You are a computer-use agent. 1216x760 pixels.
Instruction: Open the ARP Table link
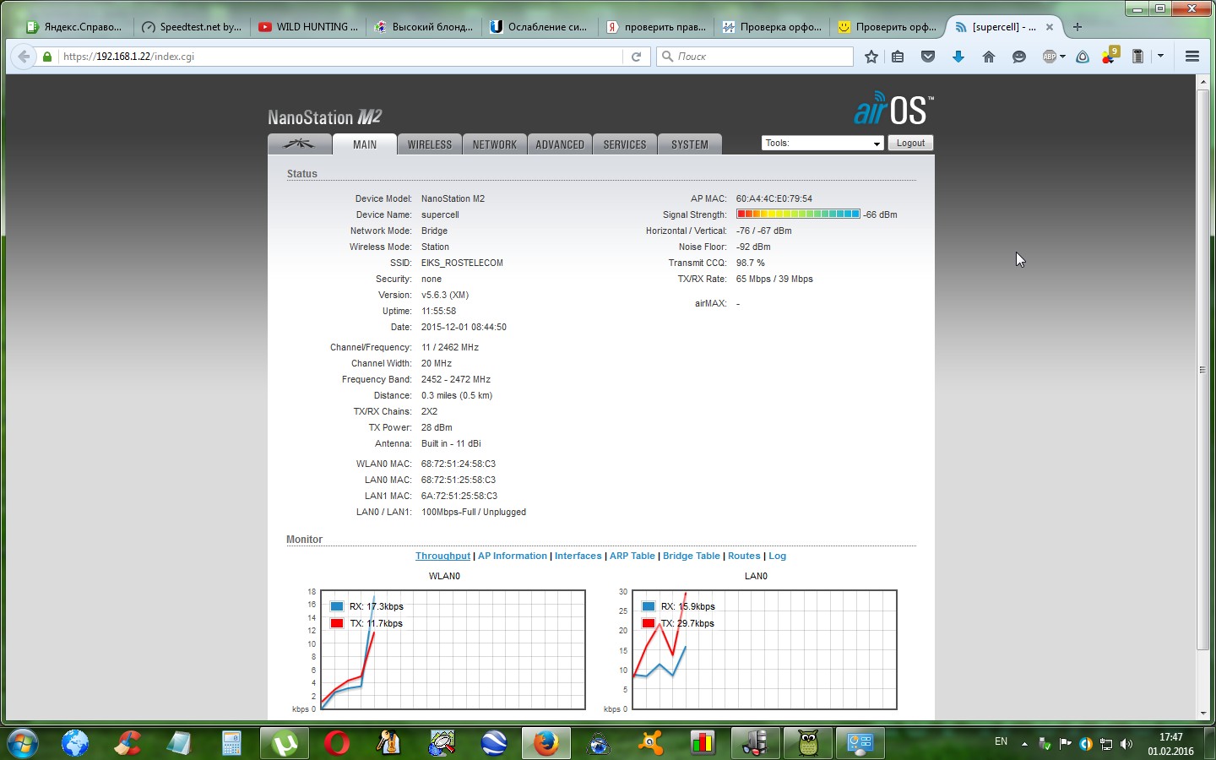[632, 556]
